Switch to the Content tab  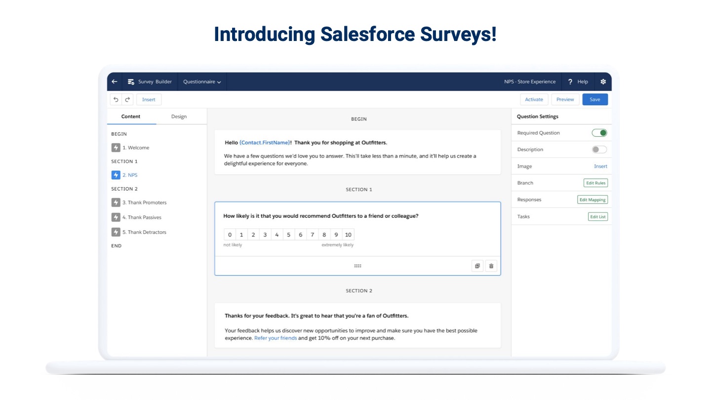pos(131,117)
